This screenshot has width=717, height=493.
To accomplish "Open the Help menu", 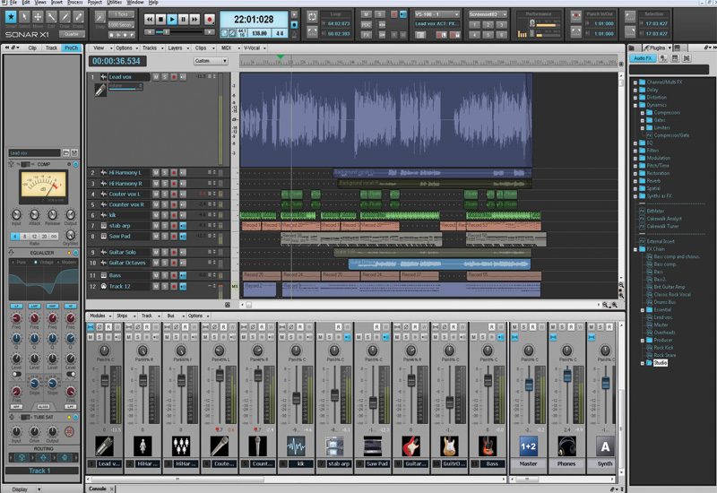I will (x=153, y=3).
